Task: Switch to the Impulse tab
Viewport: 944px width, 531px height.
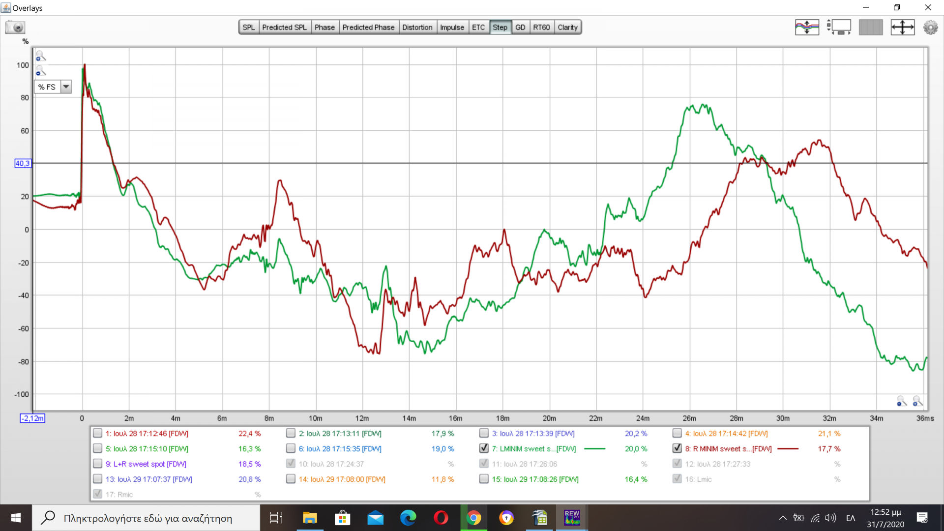Action: tap(451, 27)
